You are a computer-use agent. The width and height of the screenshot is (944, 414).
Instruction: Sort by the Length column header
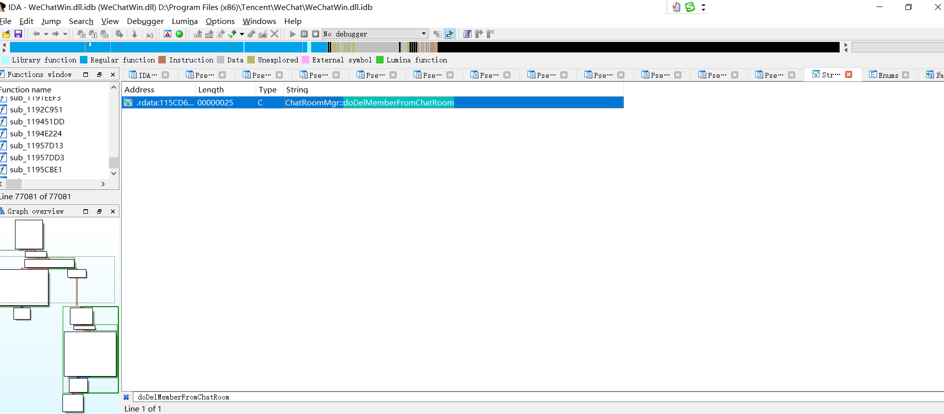[226, 89]
